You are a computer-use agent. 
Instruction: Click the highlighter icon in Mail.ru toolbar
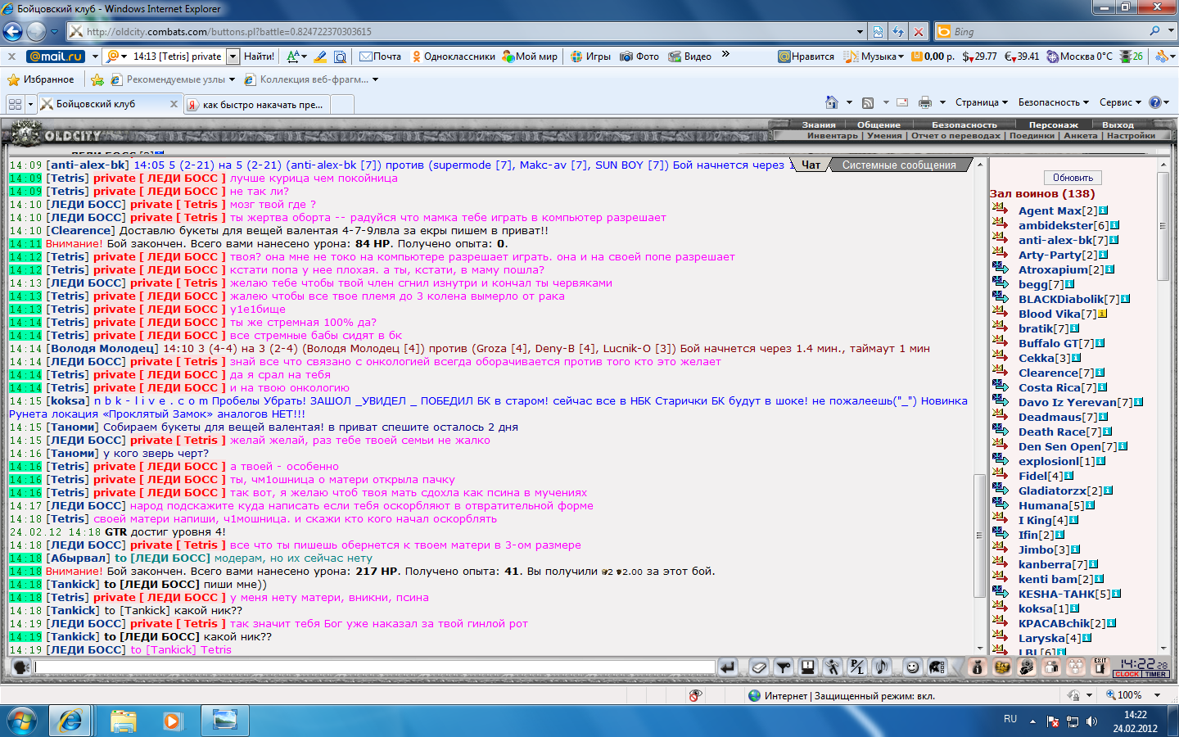[x=320, y=57]
